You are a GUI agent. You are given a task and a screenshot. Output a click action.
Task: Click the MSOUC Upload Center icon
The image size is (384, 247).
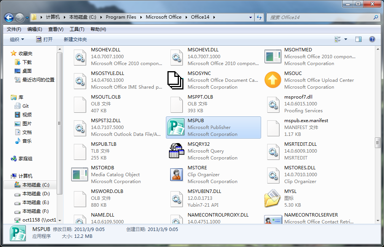click(272, 80)
